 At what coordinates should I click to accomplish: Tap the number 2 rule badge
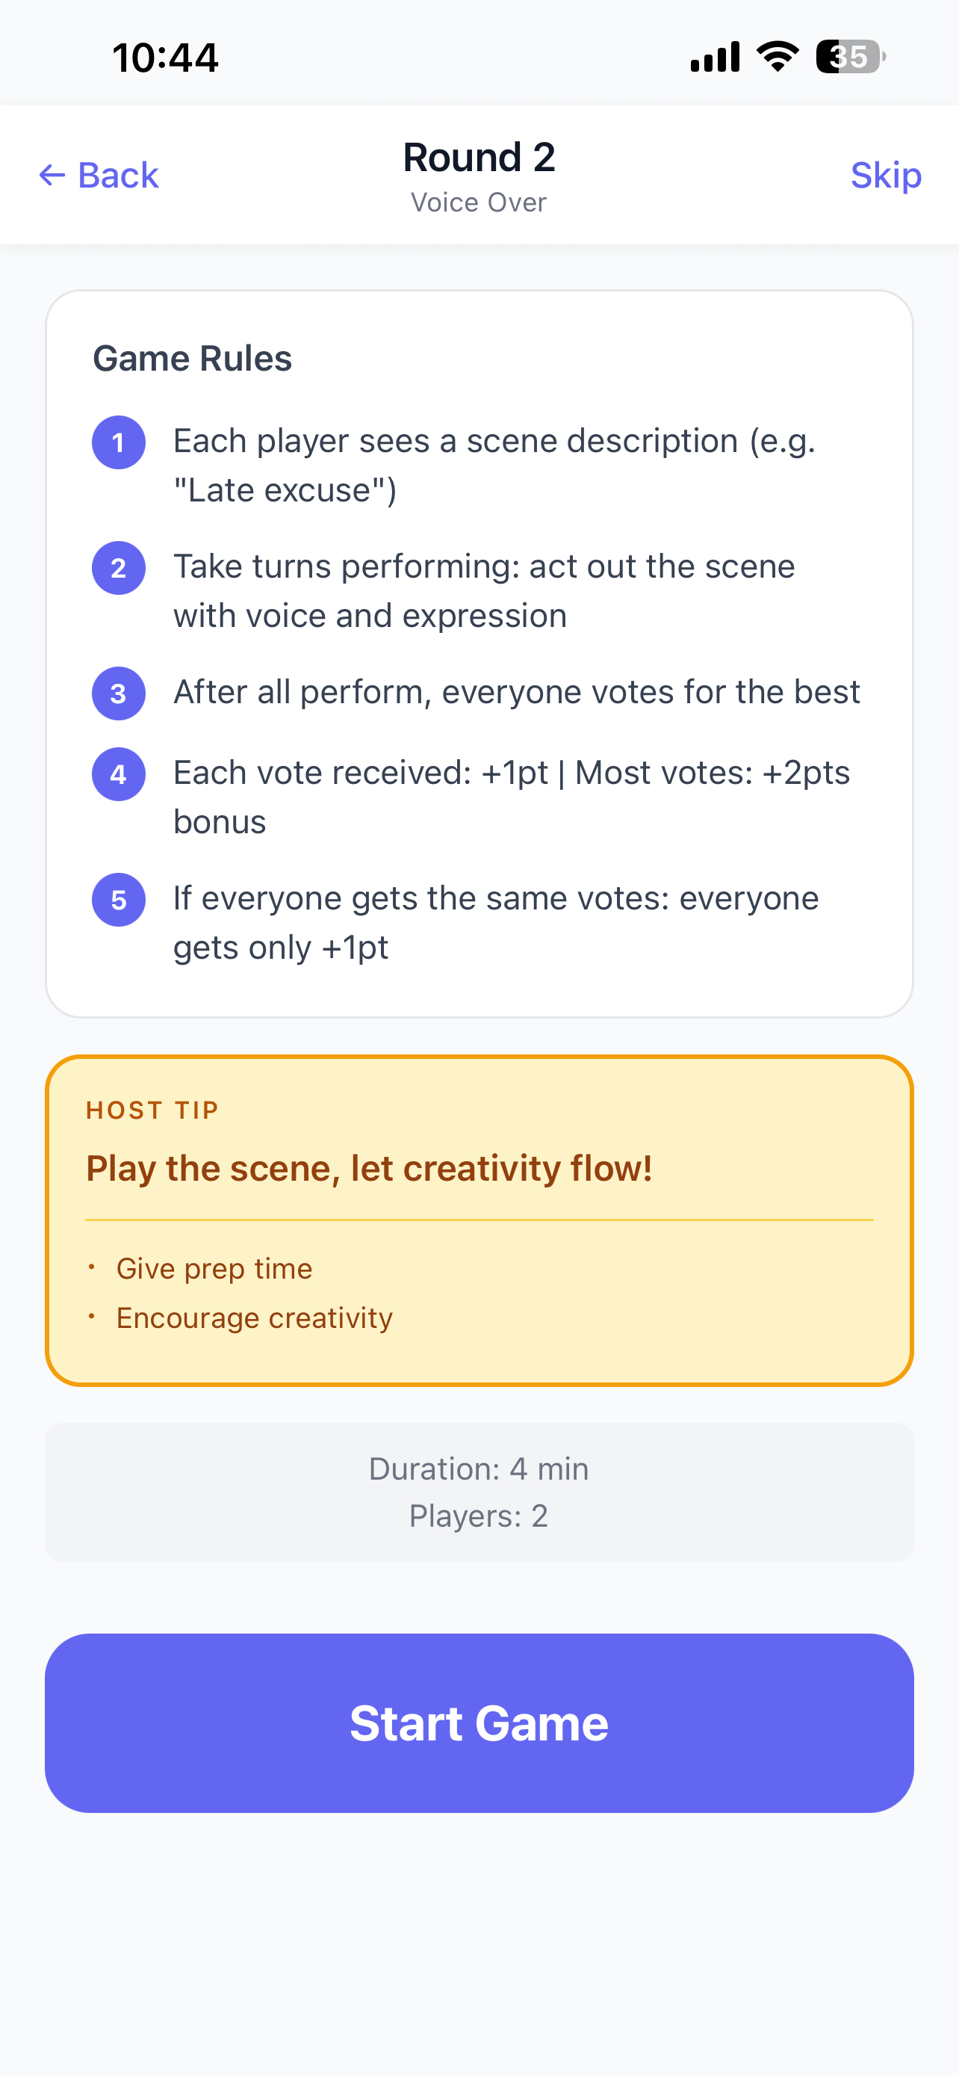(x=118, y=567)
